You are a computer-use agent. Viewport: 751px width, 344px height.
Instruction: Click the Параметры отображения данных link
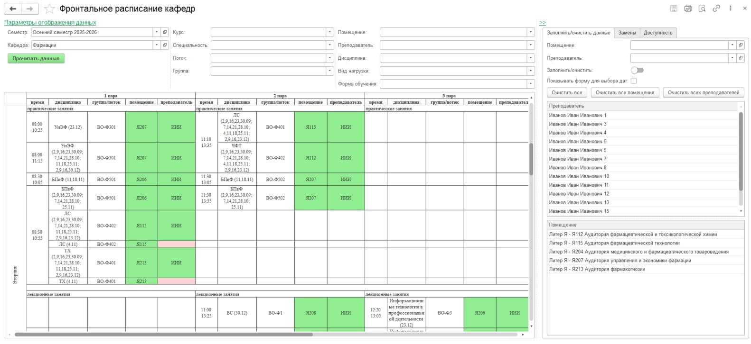tap(50, 22)
